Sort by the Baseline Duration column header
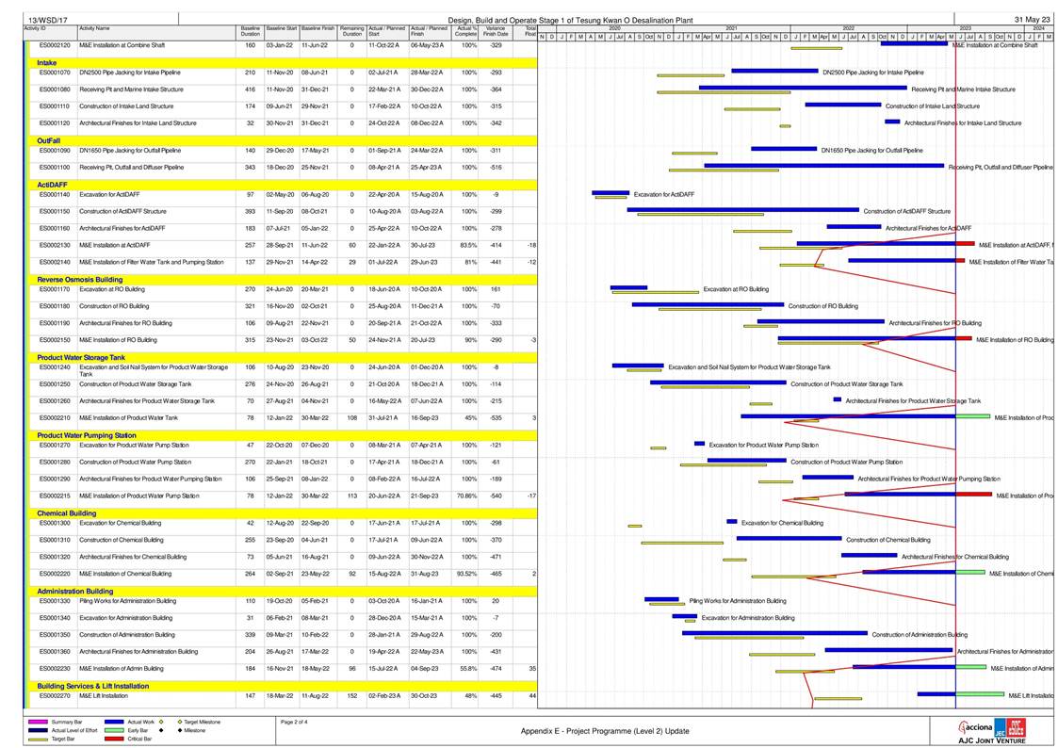1058x748 pixels. click(x=250, y=32)
